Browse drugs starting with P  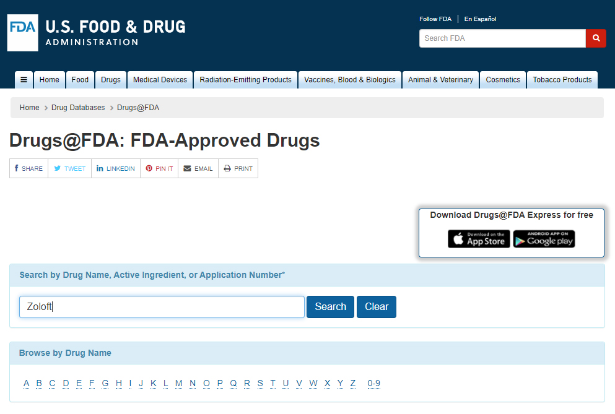pyautogui.click(x=220, y=384)
